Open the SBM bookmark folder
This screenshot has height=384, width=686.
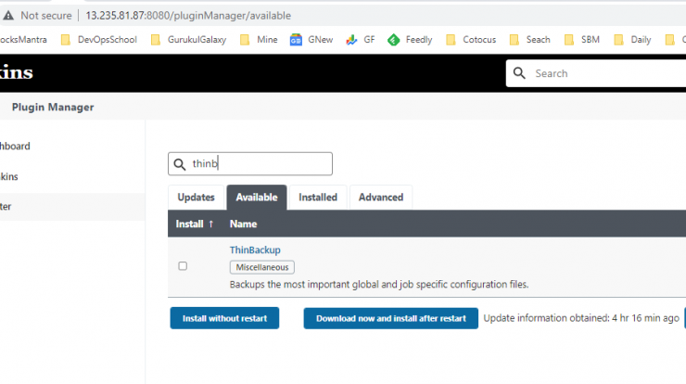[x=582, y=40]
